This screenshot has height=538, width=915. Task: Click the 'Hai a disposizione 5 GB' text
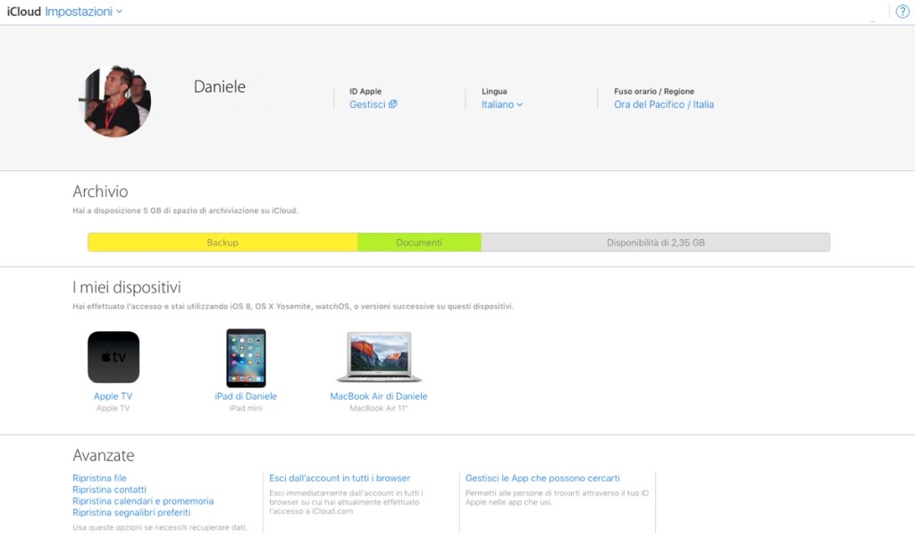point(185,211)
